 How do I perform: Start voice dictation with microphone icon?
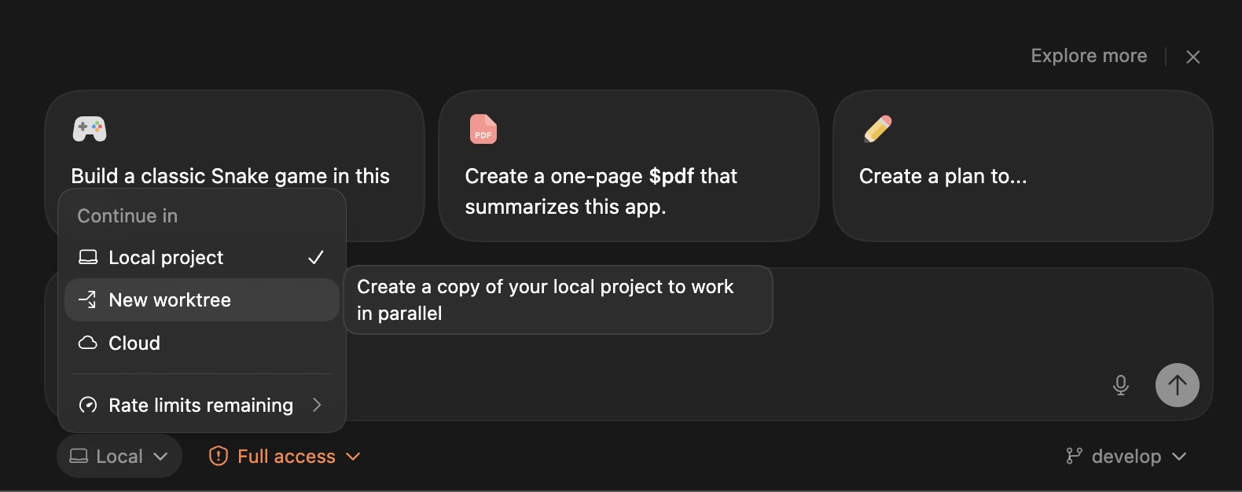[1120, 385]
